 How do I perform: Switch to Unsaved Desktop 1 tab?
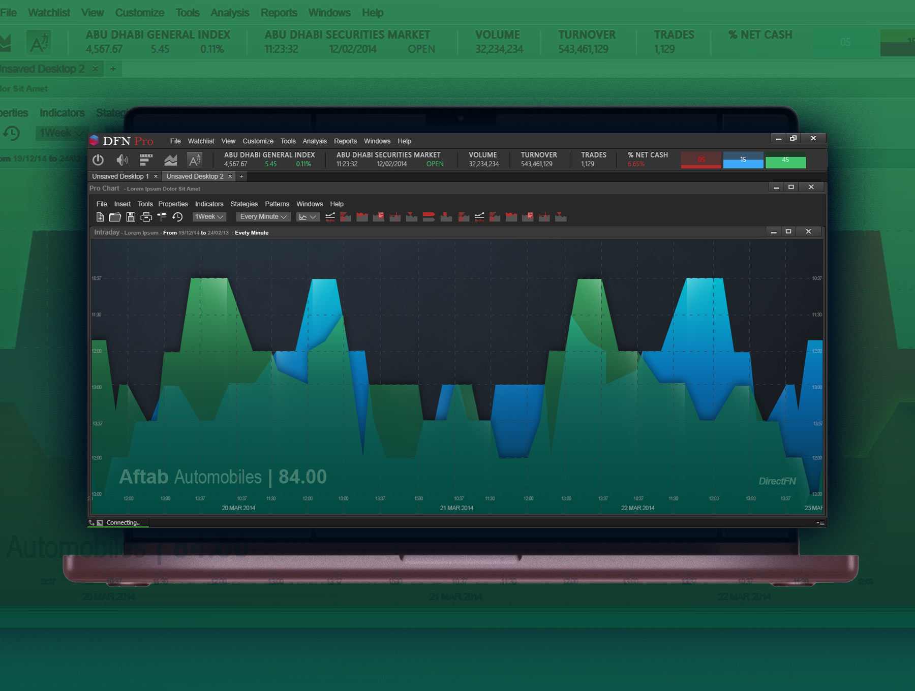[120, 176]
